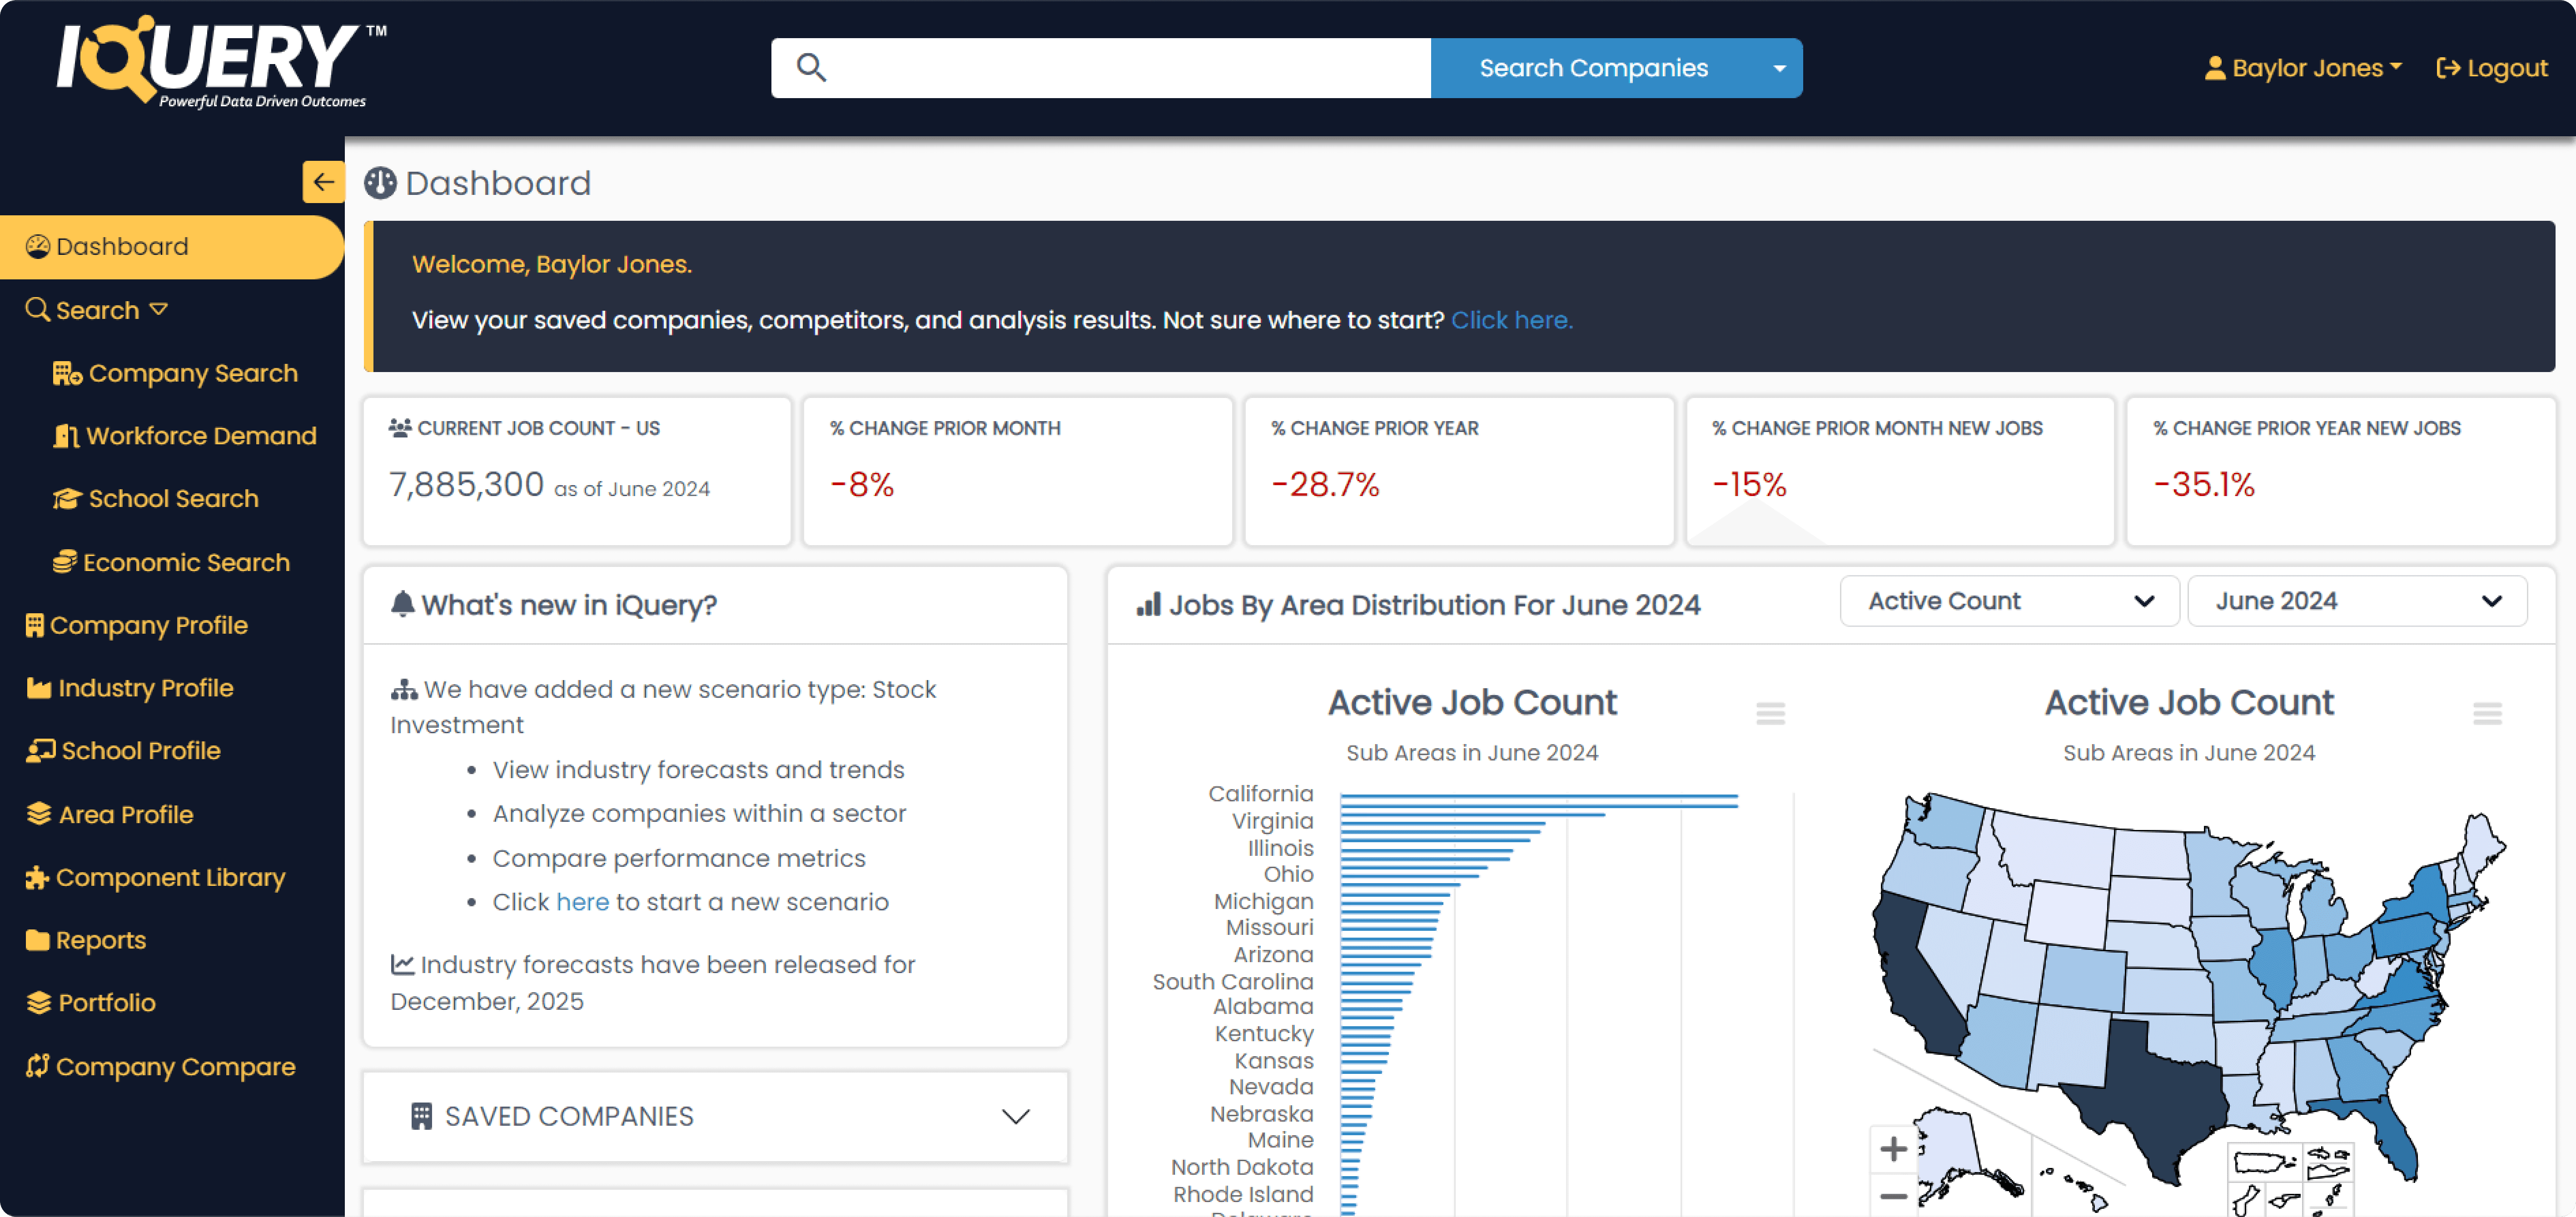This screenshot has height=1217, width=2576.
Task: Open Component Library in the sidebar
Action: (x=156, y=877)
